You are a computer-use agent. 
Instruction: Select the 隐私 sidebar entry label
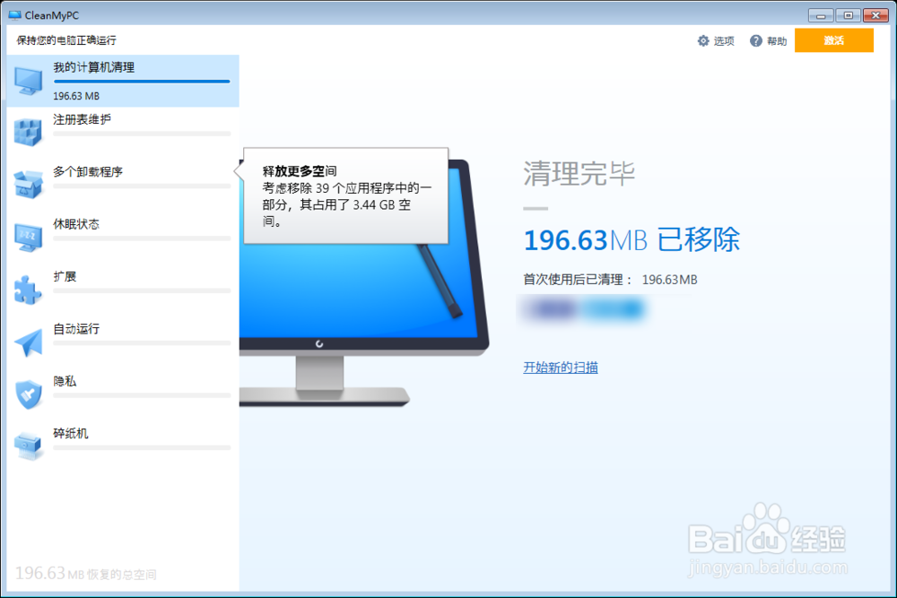click(x=65, y=381)
